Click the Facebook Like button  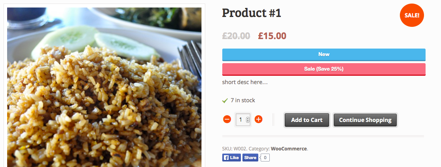tap(231, 158)
